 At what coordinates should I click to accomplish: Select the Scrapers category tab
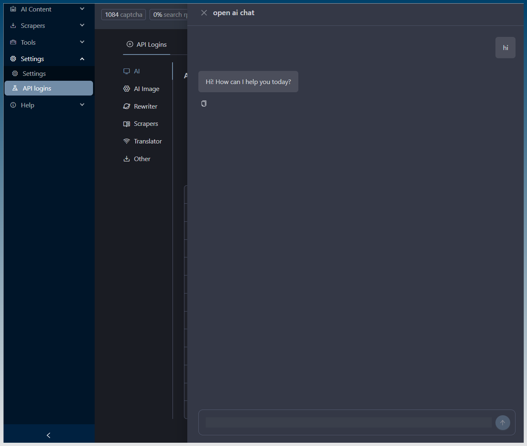pyautogui.click(x=145, y=124)
